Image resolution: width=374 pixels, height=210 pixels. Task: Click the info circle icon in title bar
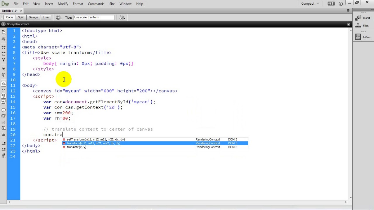(x=341, y=4)
